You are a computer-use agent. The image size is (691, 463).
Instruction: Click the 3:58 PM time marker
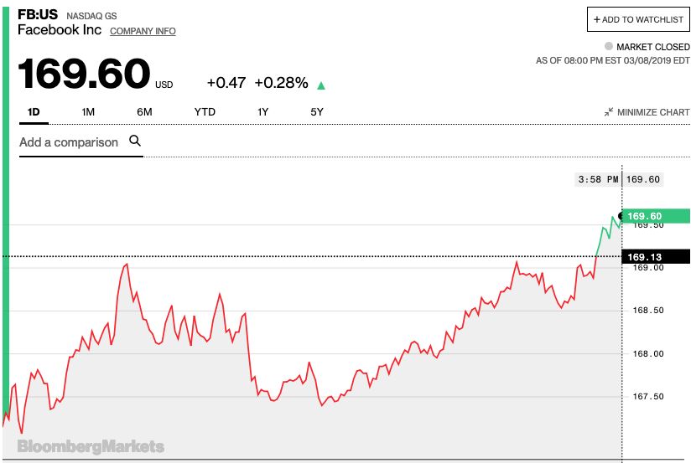point(598,179)
